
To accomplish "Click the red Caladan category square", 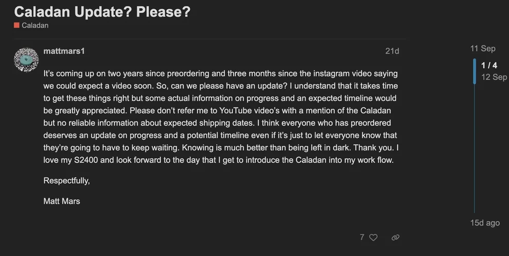I will [17, 25].
